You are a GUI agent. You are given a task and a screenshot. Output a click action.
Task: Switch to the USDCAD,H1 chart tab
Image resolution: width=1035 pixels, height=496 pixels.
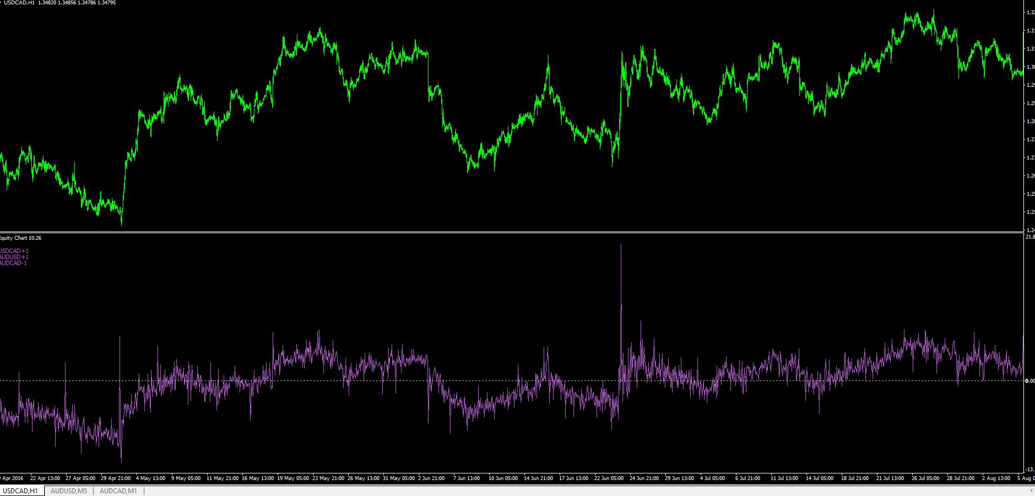click(21, 491)
